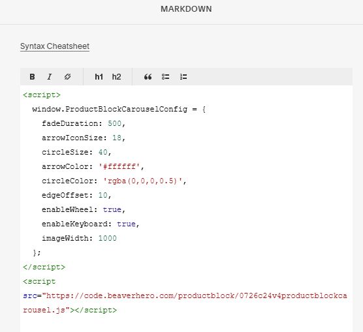Click the enableKeyboard true value

pyautogui.click(x=126, y=224)
